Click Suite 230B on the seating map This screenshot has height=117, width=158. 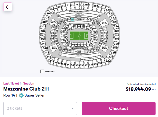coord(104,48)
